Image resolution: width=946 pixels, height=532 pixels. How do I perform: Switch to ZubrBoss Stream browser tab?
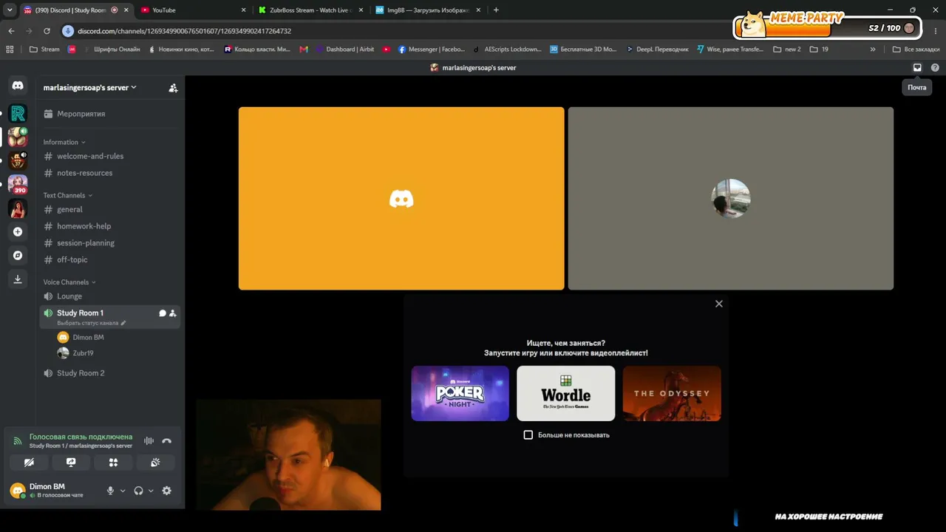[310, 10]
